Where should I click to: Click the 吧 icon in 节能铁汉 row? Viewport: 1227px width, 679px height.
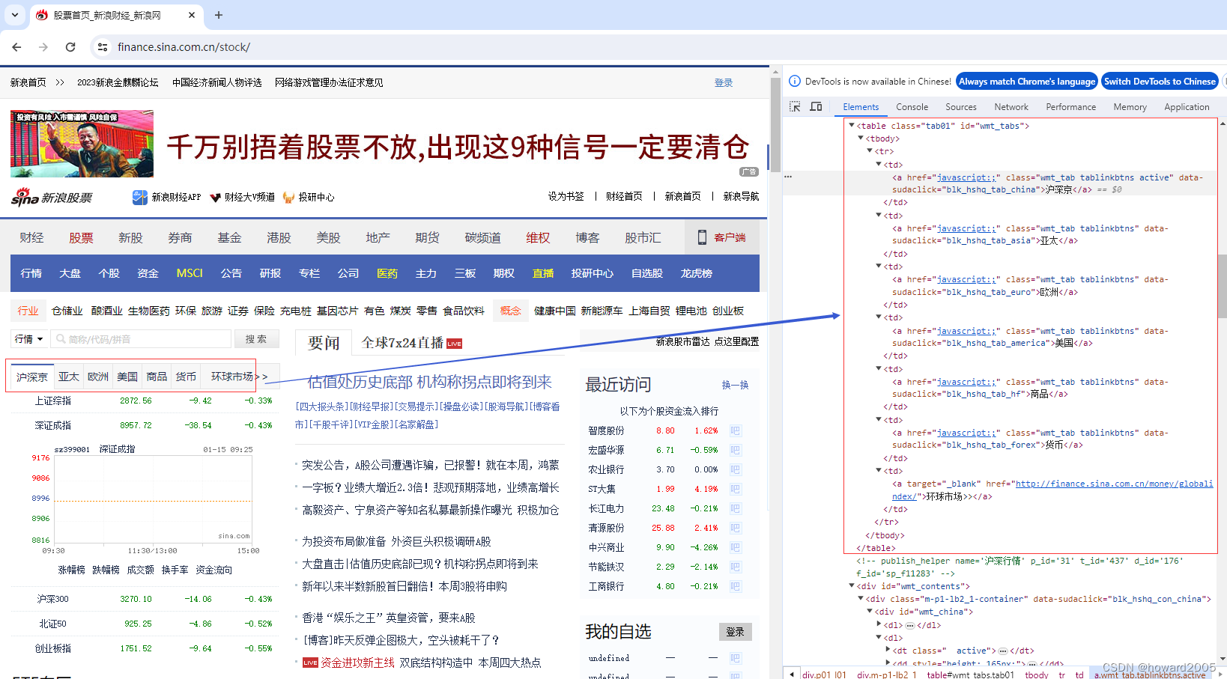click(735, 567)
